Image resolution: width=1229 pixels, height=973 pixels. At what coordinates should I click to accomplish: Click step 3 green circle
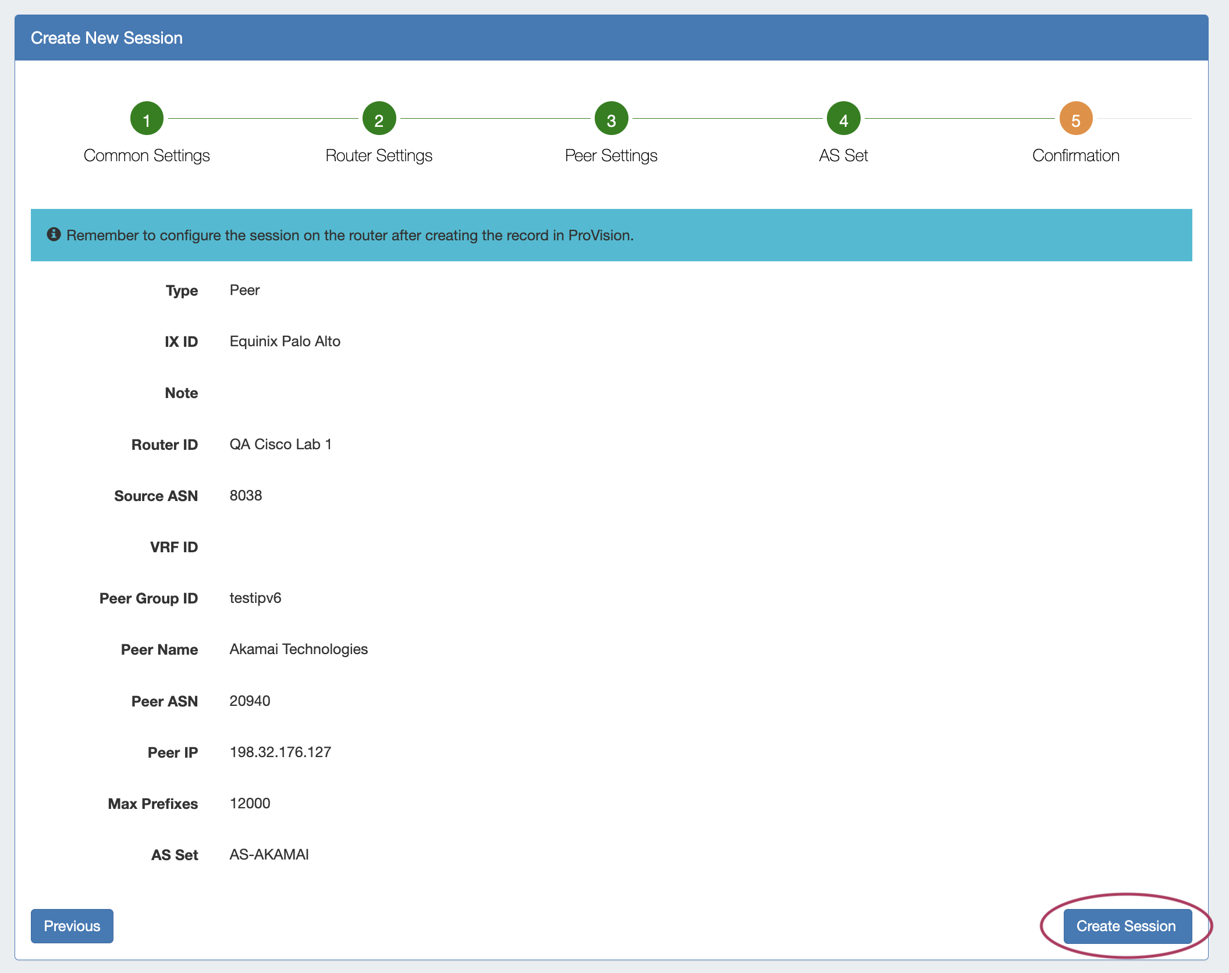611,119
